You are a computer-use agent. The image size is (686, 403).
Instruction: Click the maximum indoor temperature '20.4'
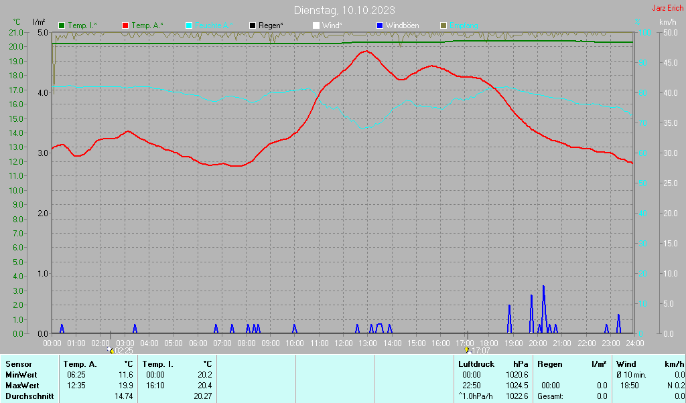pos(204,386)
